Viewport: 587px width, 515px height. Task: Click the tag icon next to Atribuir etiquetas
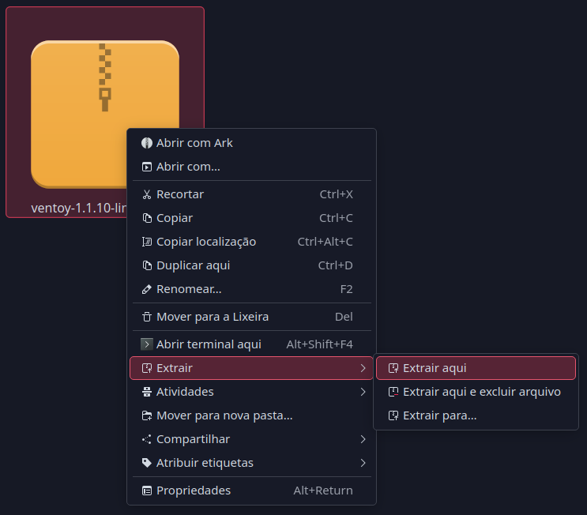click(146, 463)
